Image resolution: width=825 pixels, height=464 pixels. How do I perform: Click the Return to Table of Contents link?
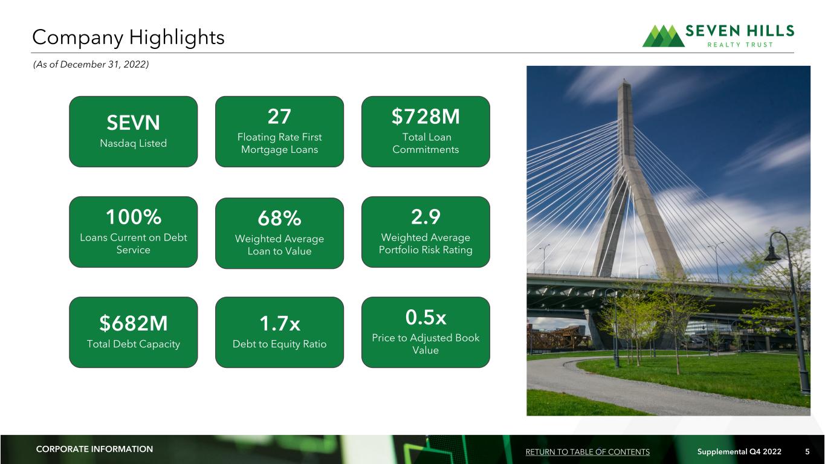587,452
